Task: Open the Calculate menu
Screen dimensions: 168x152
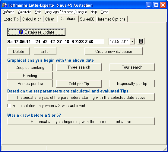Action: (x=24, y=12)
